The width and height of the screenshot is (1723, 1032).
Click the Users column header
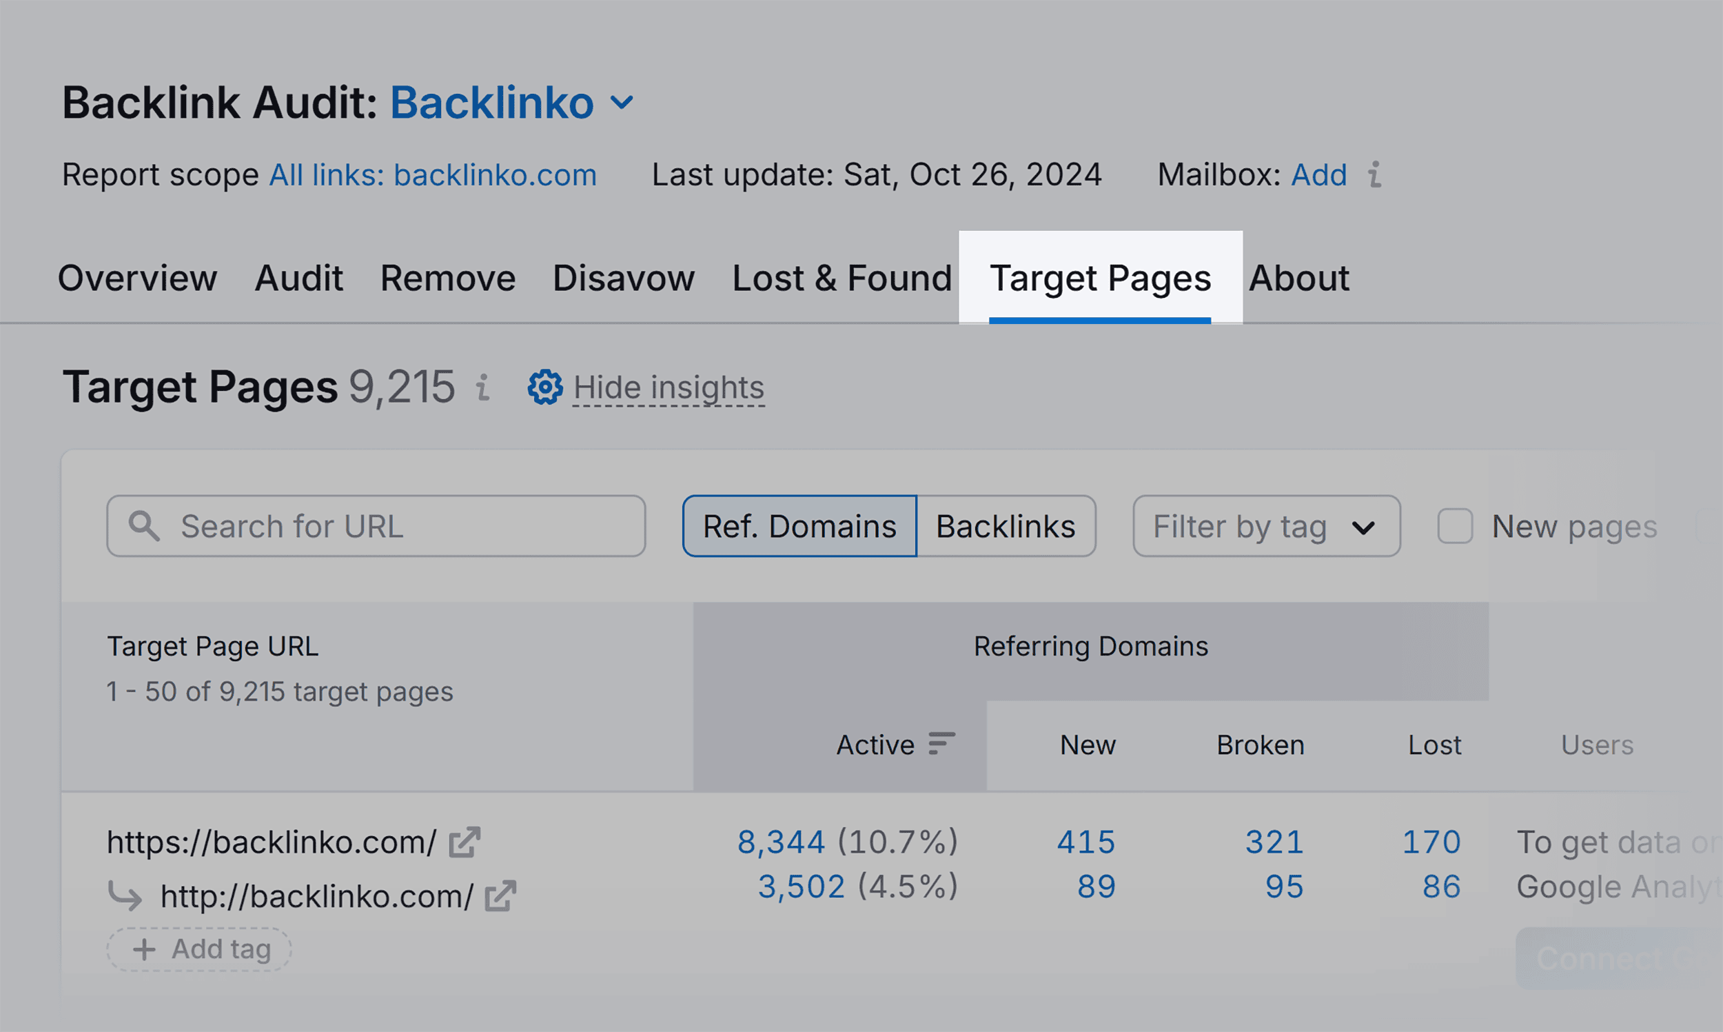click(x=1596, y=745)
